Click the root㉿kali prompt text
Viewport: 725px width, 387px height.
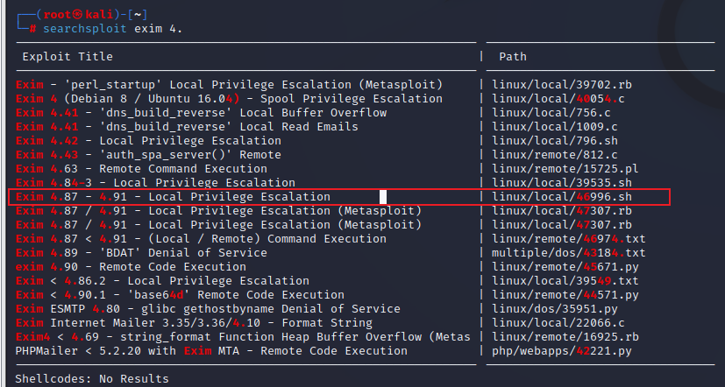78,15
